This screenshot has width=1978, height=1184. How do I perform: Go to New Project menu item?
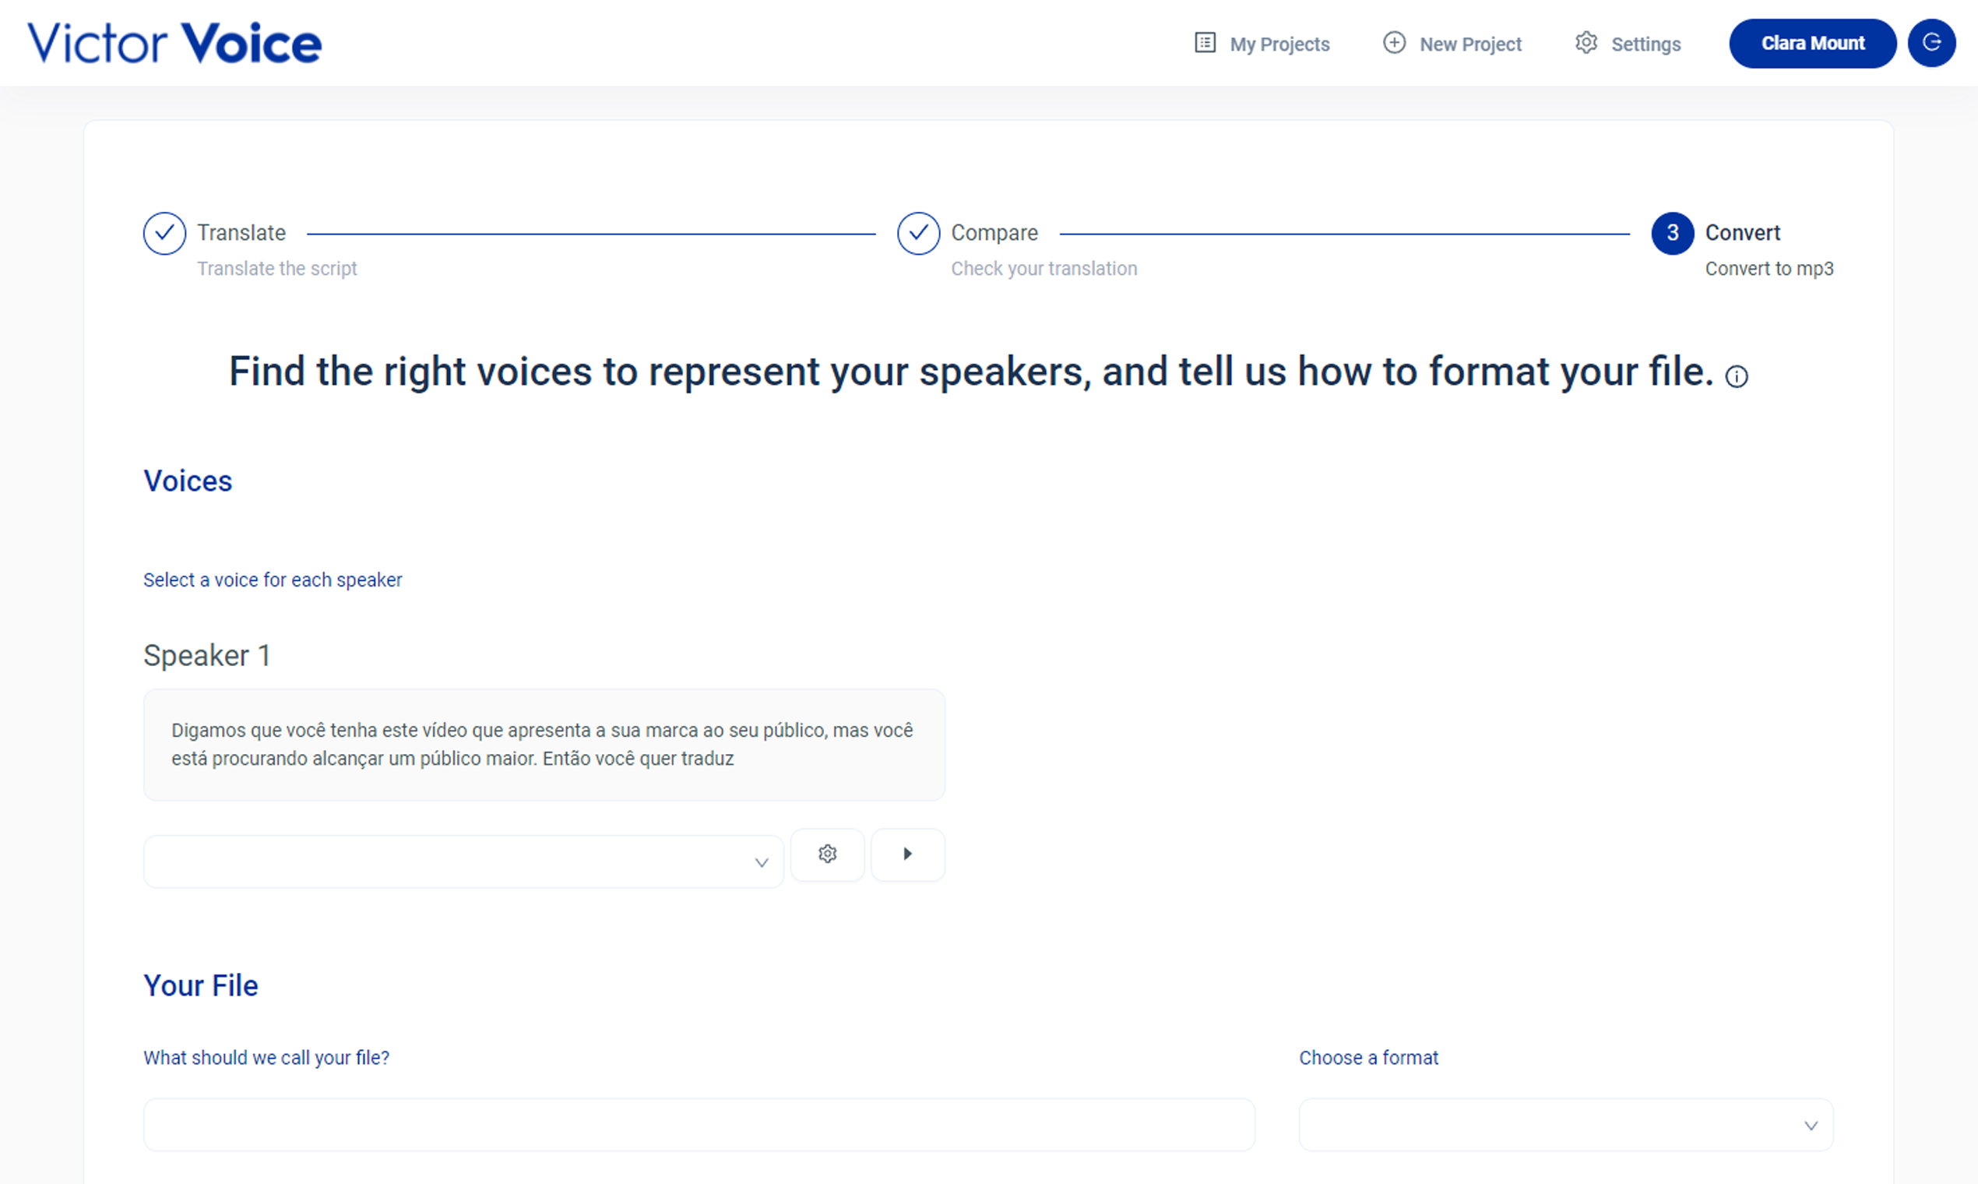1470,44
